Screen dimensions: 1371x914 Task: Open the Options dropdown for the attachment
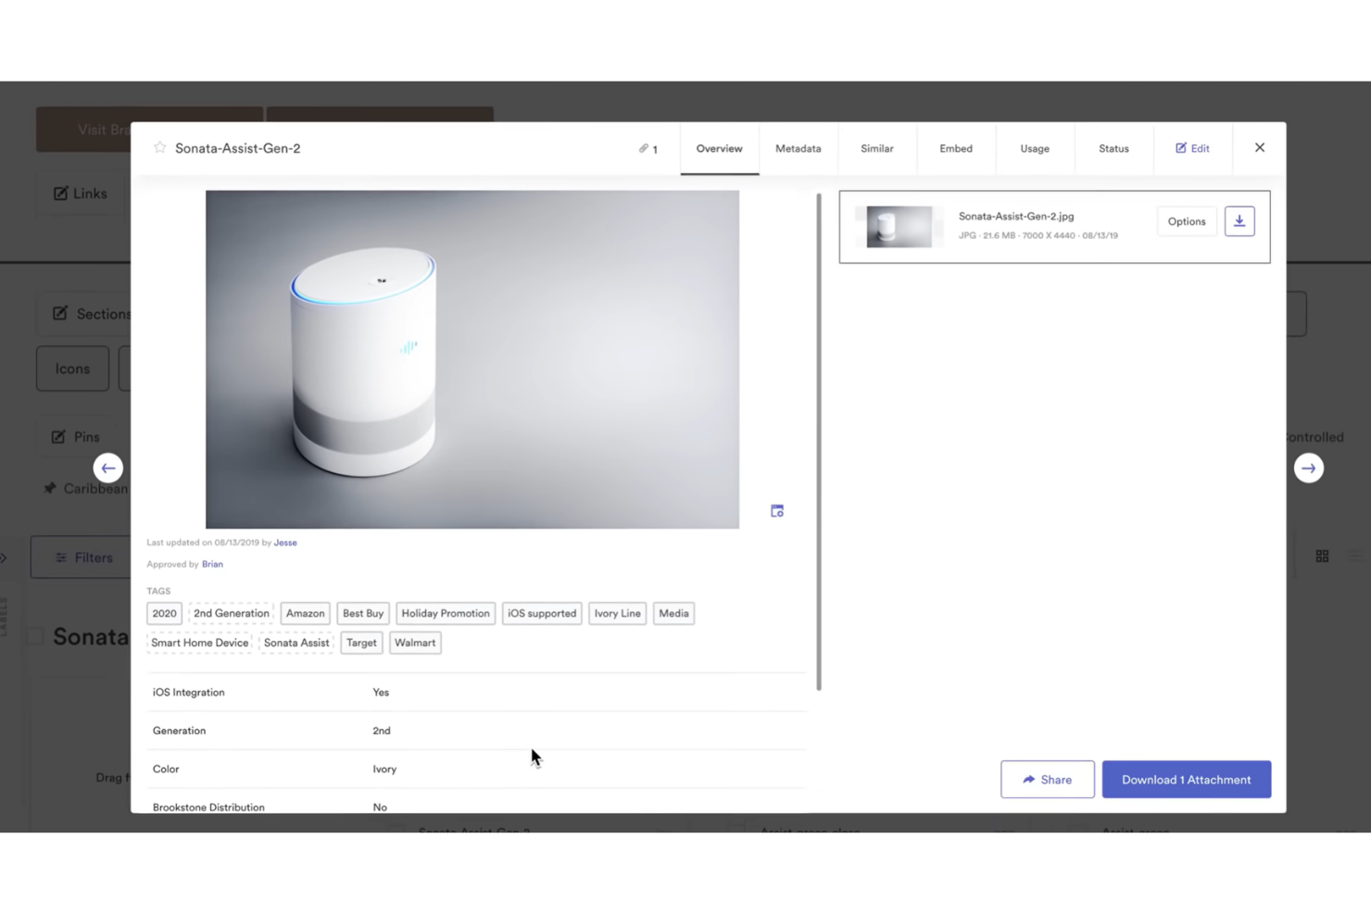pyautogui.click(x=1187, y=220)
